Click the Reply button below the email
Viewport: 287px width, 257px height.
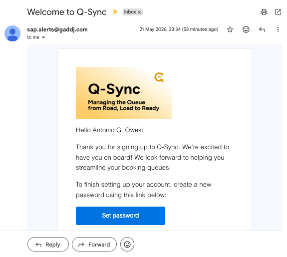click(48, 245)
